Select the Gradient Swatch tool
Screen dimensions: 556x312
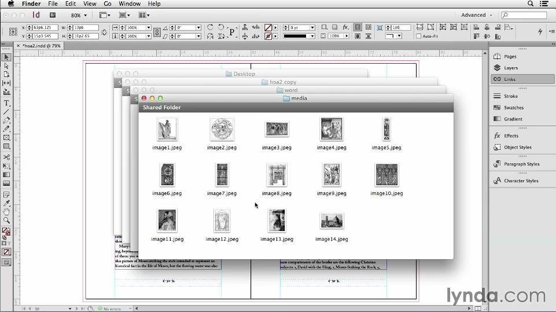[x=6, y=175]
